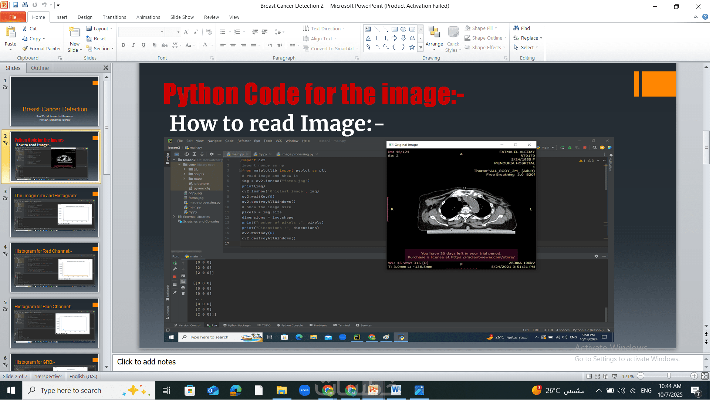Click the New Slide icon
716x404 pixels.
74,33
